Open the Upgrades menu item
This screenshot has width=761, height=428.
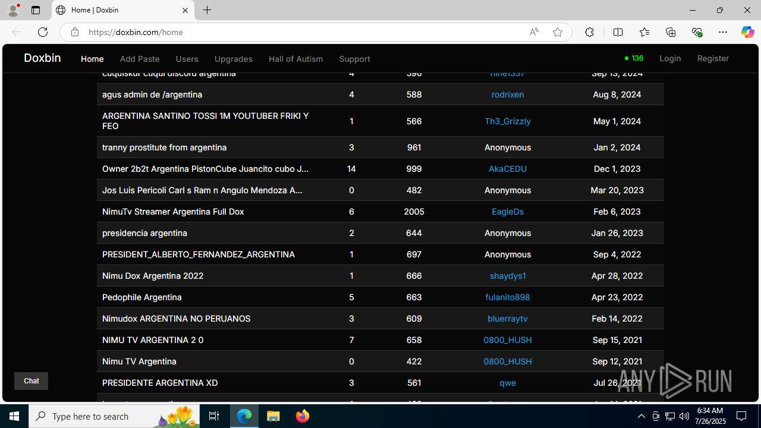[x=233, y=59]
